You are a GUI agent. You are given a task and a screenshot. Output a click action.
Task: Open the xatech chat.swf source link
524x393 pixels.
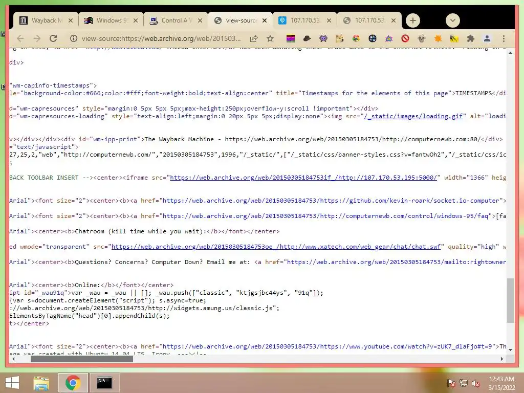(276, 247)
